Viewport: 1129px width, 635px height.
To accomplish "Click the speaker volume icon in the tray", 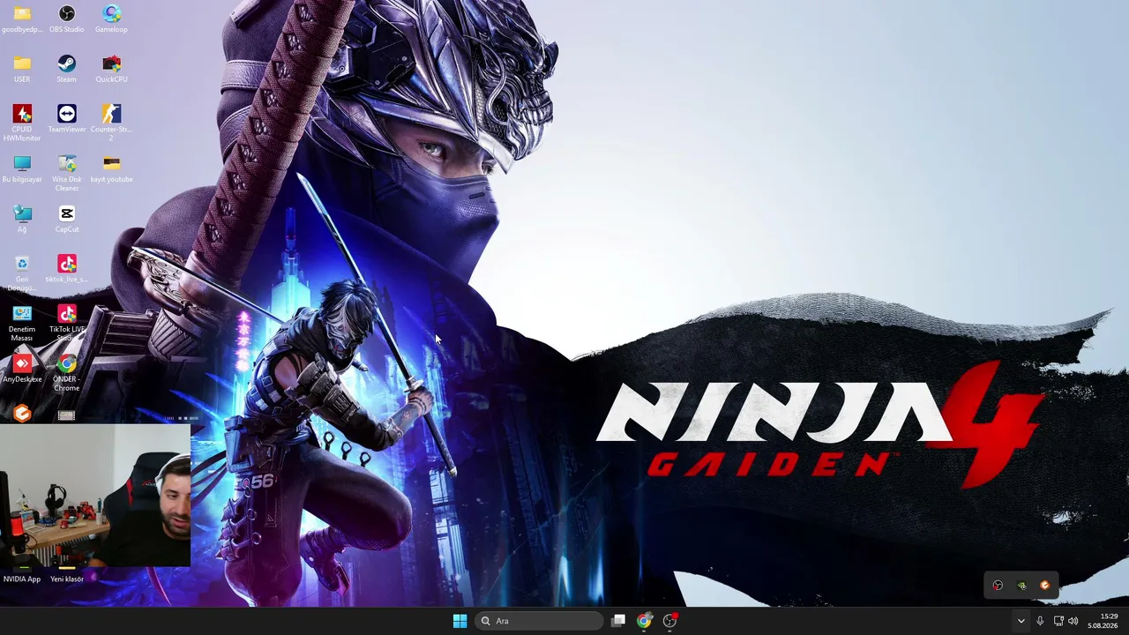I will coord(1073,621).
